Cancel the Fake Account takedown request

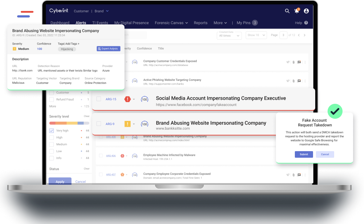(x=325, y=154)
